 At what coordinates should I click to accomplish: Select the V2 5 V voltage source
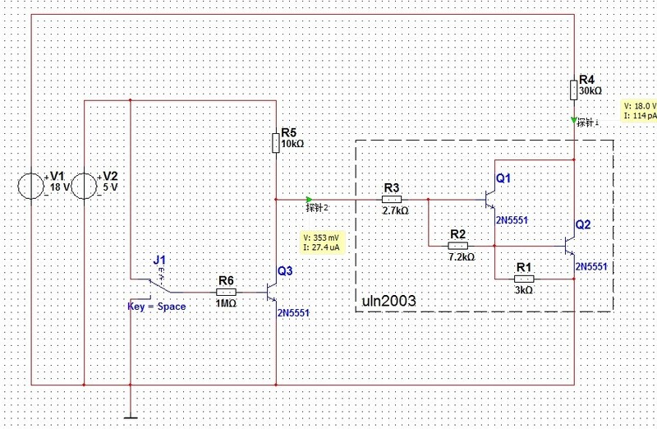85,185
